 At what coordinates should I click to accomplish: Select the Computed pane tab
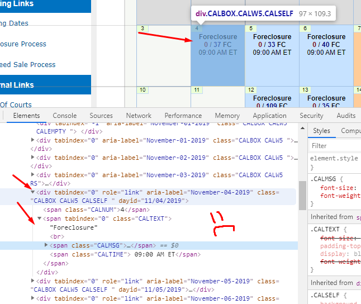point(351,131)
